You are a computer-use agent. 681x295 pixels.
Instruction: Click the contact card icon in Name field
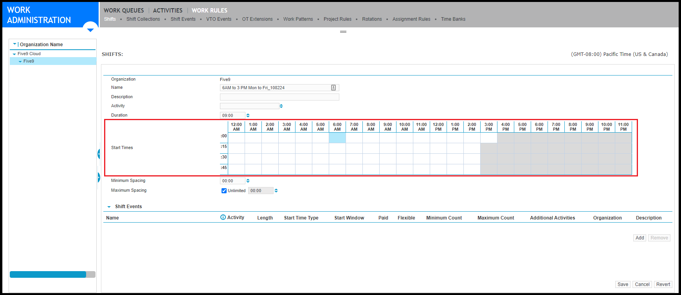[333, 88]
